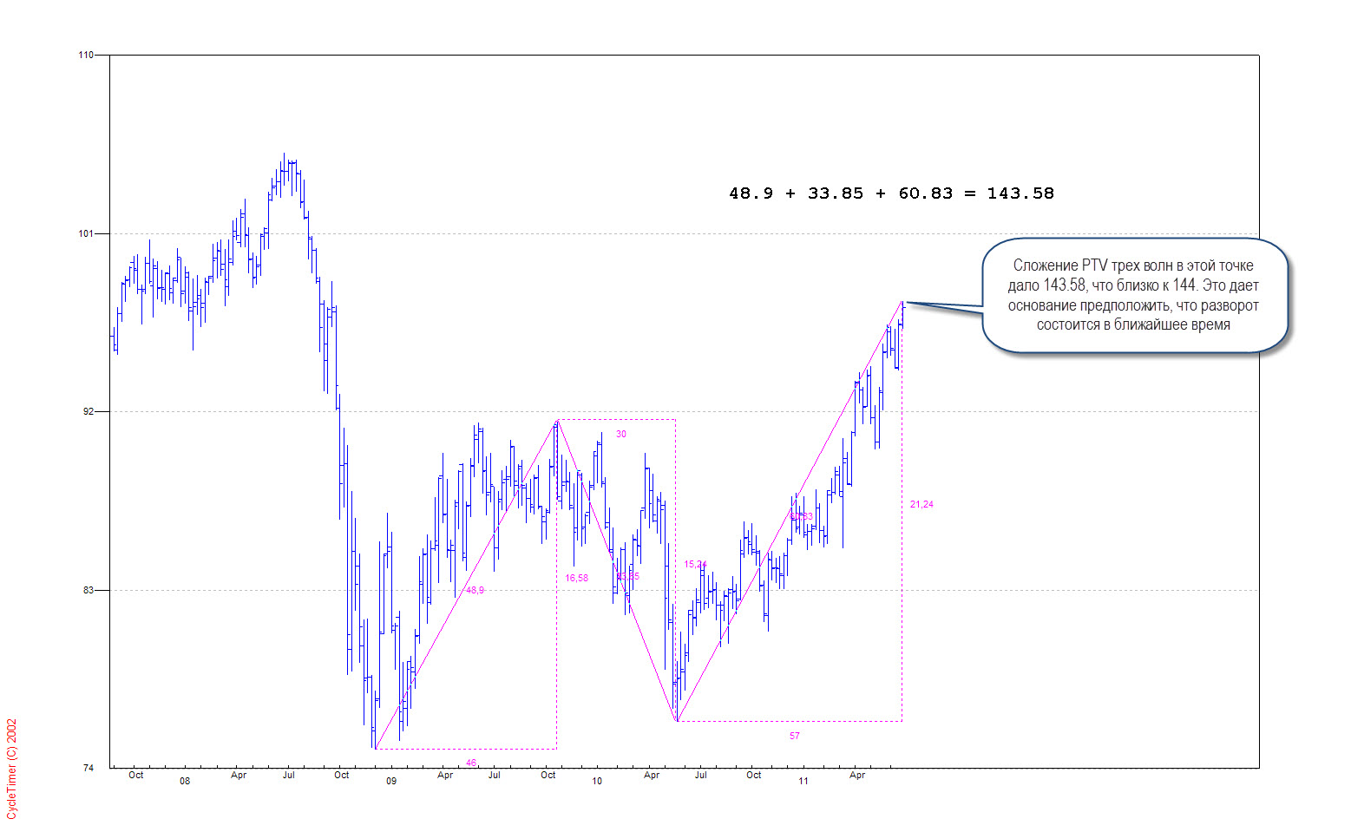Viewport: 1351px width, 832px height.
Task: Select the year 11 time axis label
Action: 803,781
